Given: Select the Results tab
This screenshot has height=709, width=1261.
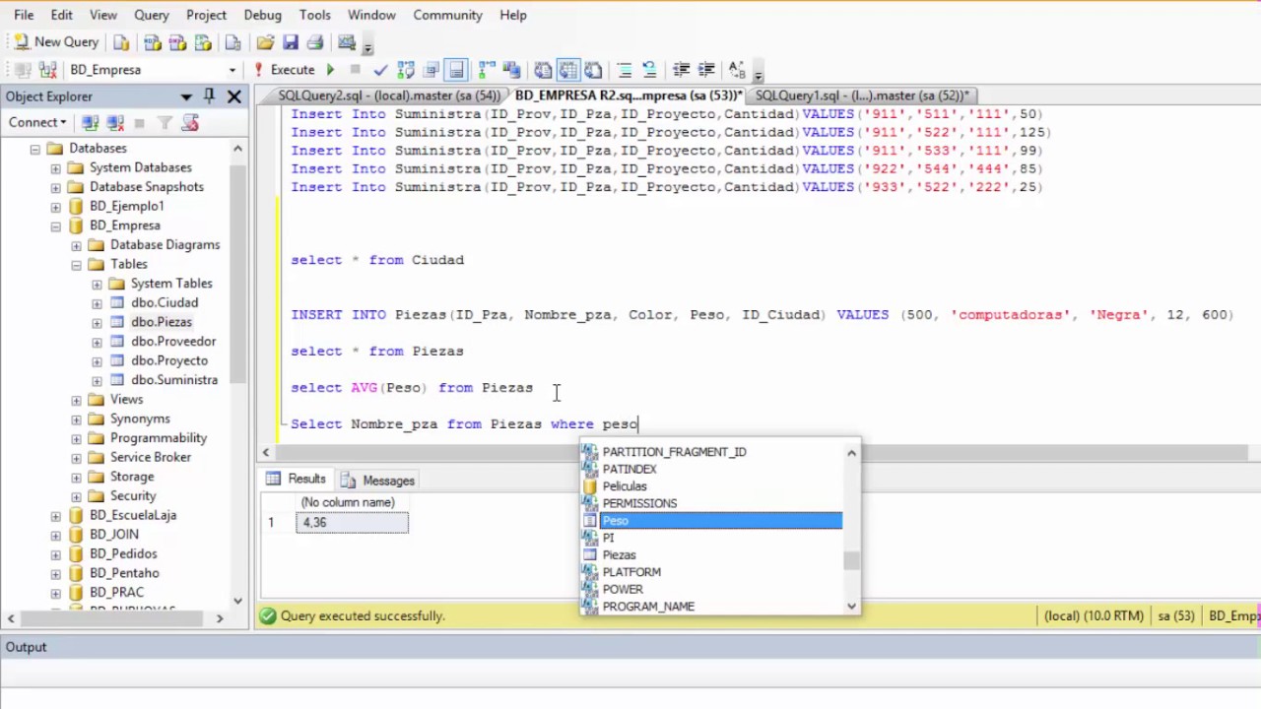Looking at the screenshot, I should [296, 480].
